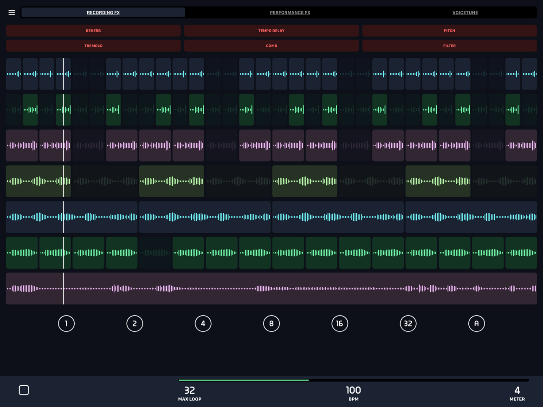
Task: Tap the last blue clip in fifth track
Action: point(472,217)
